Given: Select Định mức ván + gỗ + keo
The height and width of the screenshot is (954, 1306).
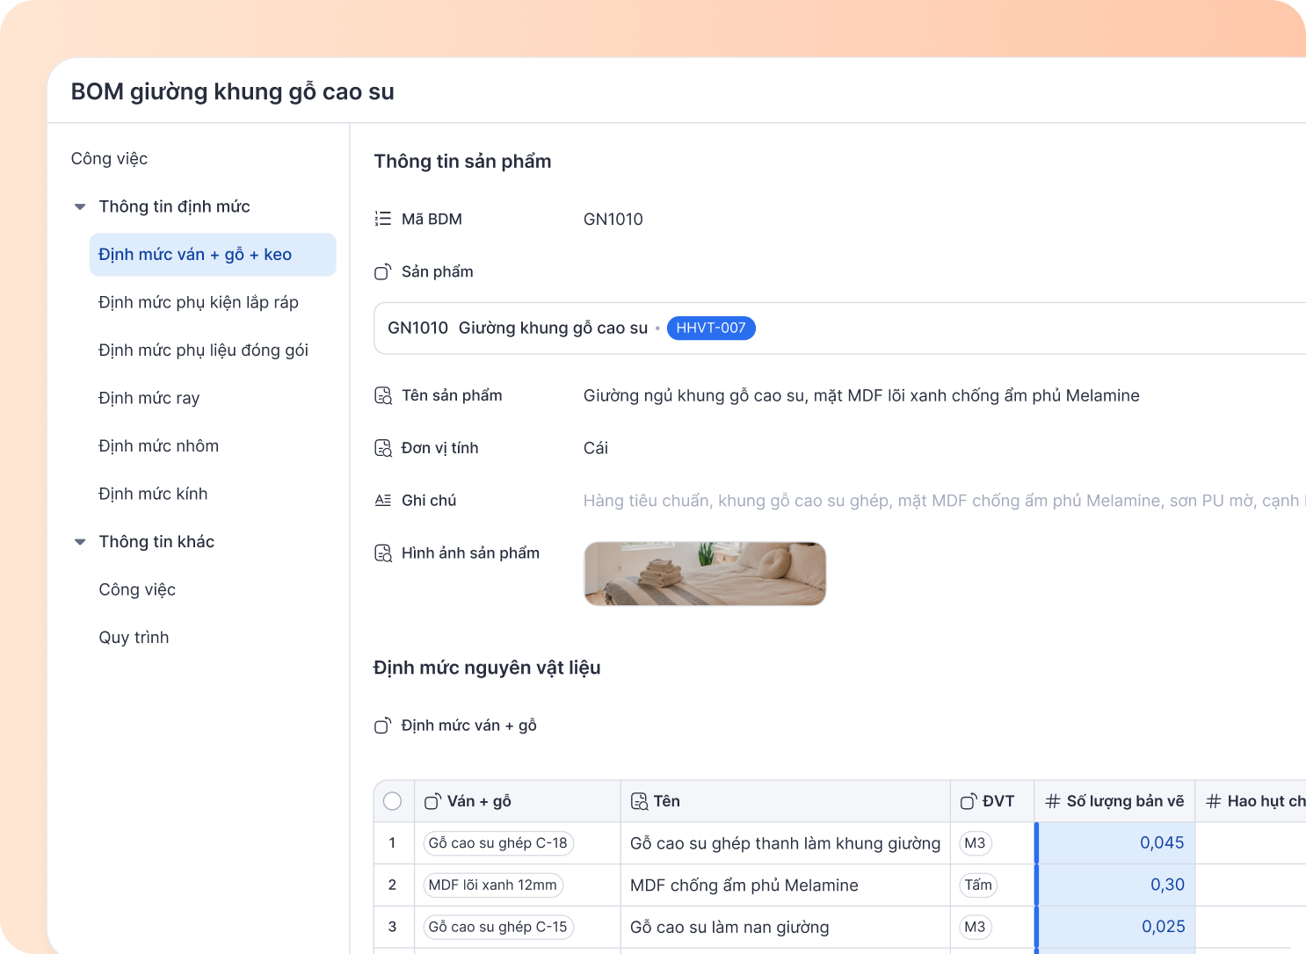Looking at the screenshot, I should coord(213,255).
